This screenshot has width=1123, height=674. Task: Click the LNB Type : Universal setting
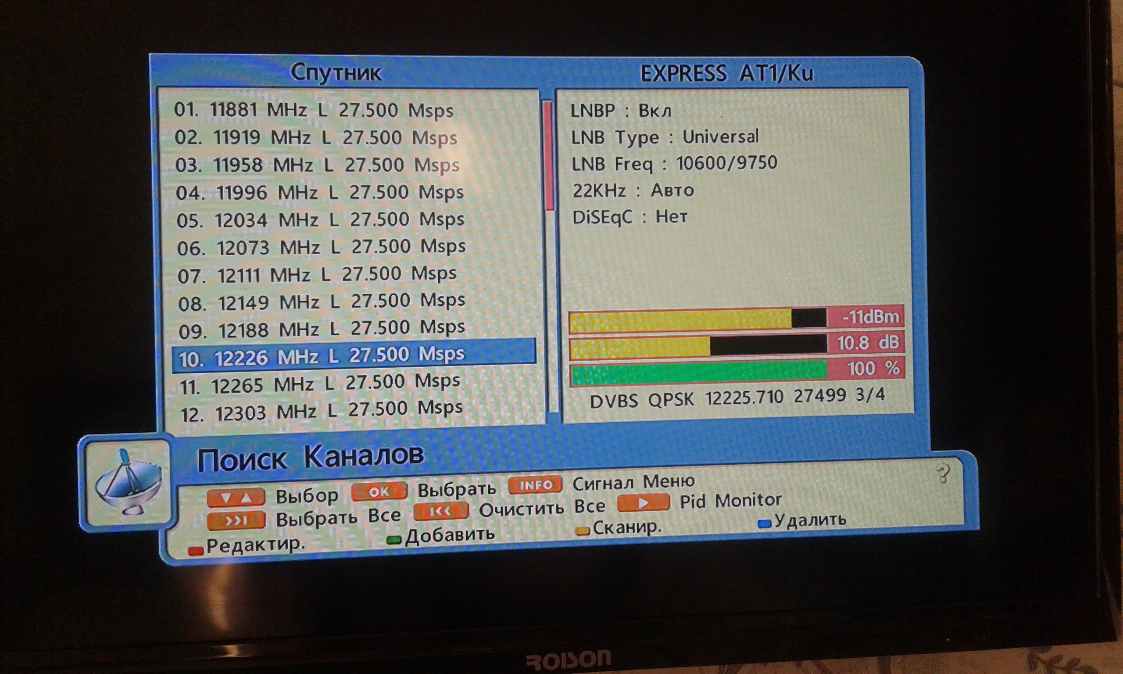click(665, 137)
